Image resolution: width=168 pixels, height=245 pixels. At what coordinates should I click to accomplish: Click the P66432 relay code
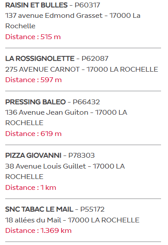point(86,102)
